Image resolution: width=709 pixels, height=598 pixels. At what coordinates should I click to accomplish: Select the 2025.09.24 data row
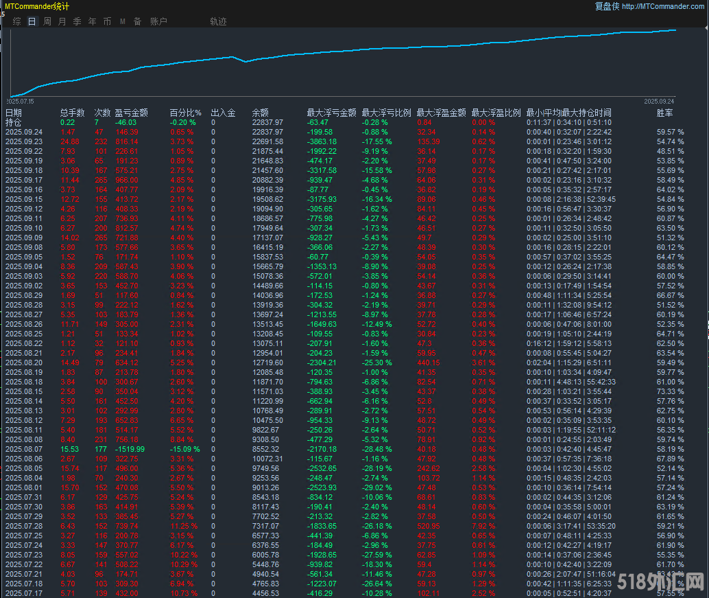[24, 132]
